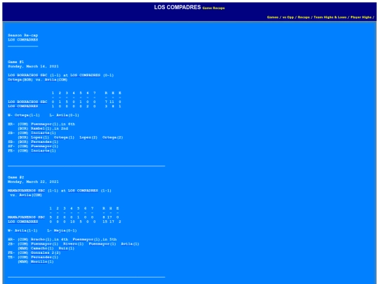The image size is (379, 284).
Task: Click MAMAJUANEROS SBC in Game #2 line score
Action: click(27, 217)
